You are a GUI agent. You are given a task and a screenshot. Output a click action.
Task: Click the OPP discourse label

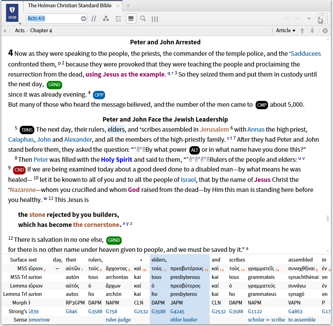pyautogui.click(x=99, y=95)
